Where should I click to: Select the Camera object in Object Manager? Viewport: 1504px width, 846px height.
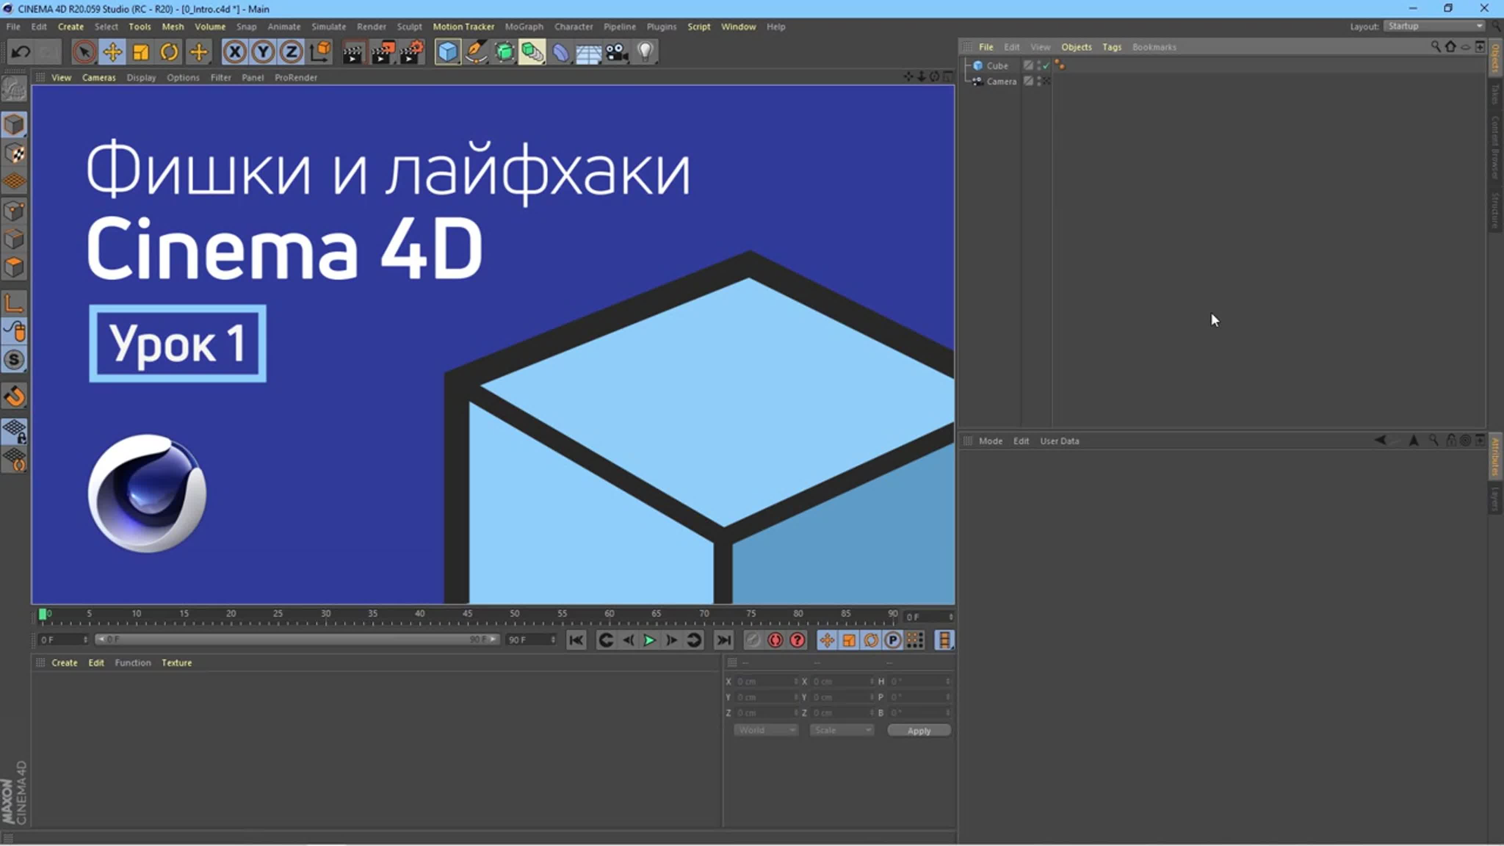[x=1001, y=82]
